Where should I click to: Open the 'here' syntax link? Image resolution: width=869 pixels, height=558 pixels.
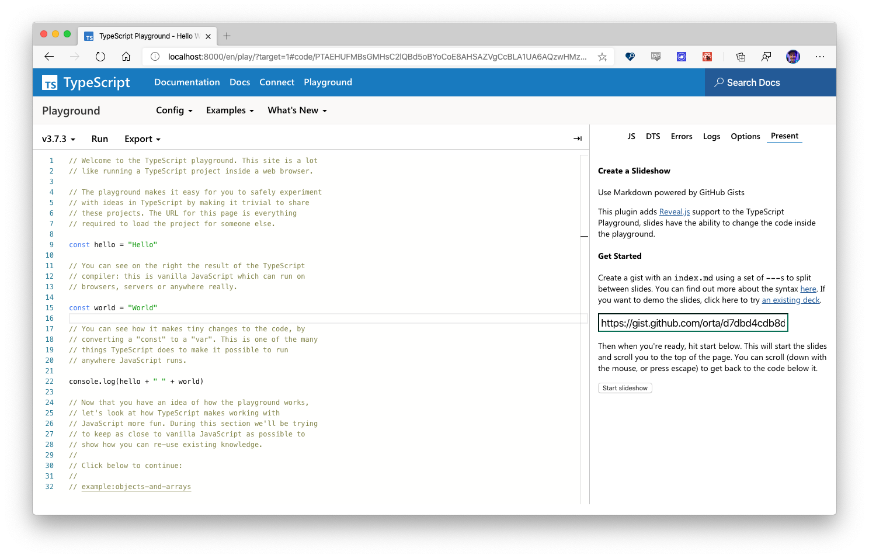(808, 289)
